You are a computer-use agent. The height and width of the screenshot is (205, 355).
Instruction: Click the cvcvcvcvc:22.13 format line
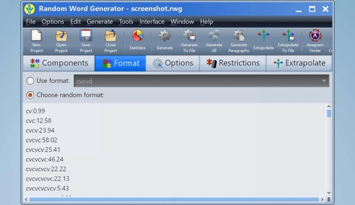point(48,179)
